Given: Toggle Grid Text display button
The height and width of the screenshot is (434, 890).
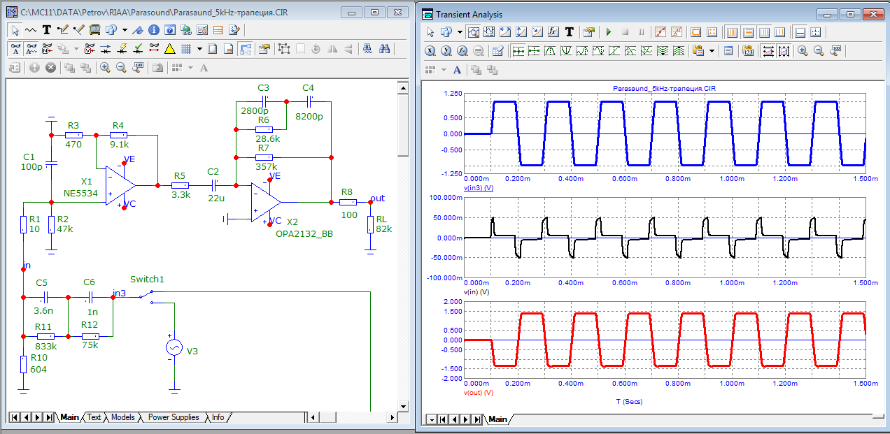Looking at the screenshot, I should (14, 49).
